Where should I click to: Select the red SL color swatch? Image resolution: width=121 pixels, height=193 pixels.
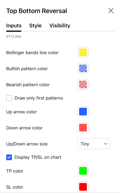pos(83,187)
